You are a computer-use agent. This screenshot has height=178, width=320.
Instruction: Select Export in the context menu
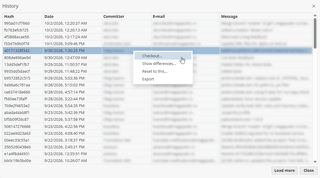(x=163, y=79)
